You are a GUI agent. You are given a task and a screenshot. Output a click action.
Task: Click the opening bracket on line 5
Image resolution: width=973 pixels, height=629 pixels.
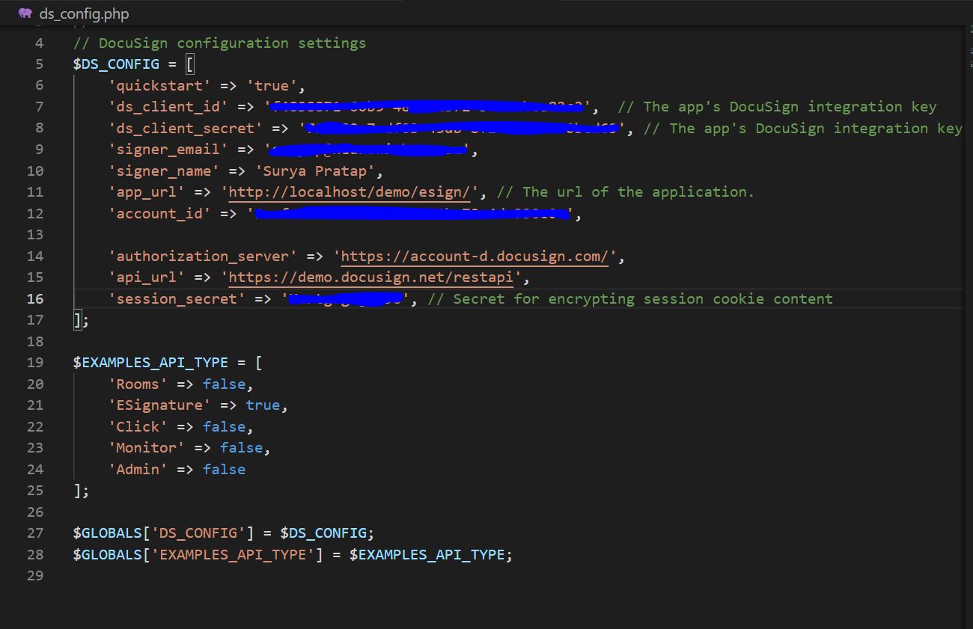(190, 64)
